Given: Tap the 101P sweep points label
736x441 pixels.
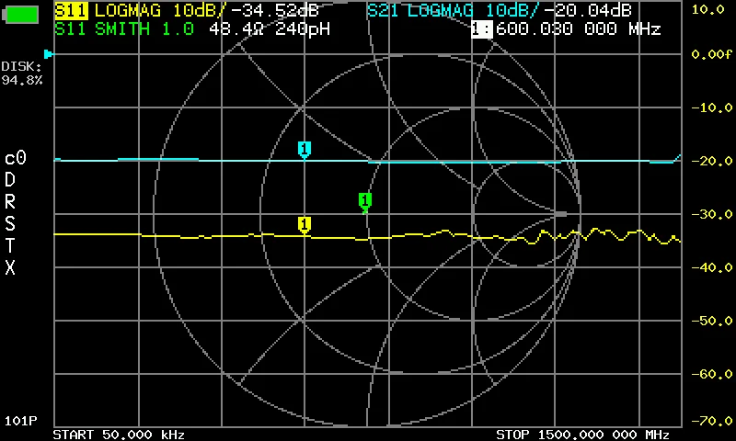Looking at the screenshot, I should 21,421.
